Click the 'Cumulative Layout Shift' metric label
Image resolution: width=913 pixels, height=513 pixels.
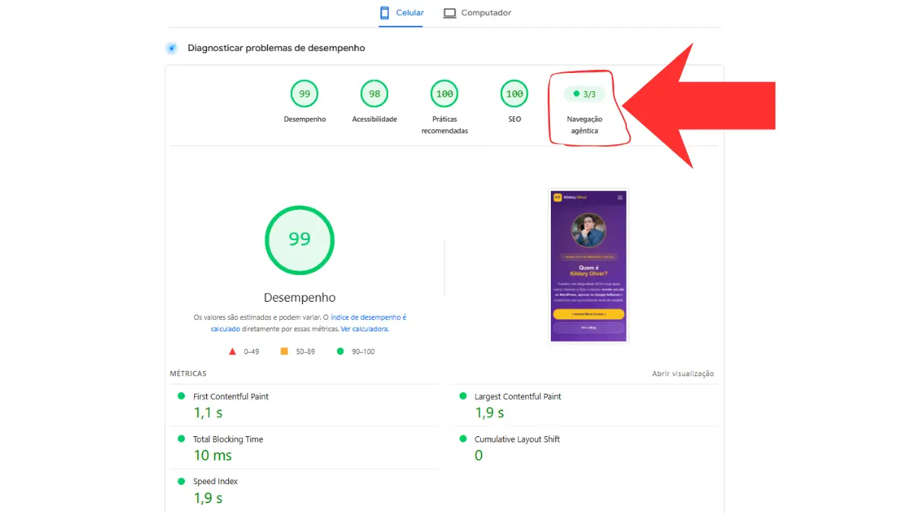tap(517, 439)
